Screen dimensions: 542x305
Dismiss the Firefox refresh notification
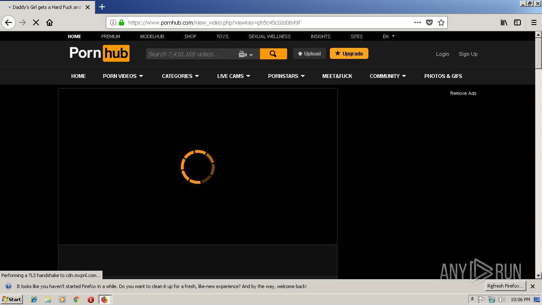533,286
